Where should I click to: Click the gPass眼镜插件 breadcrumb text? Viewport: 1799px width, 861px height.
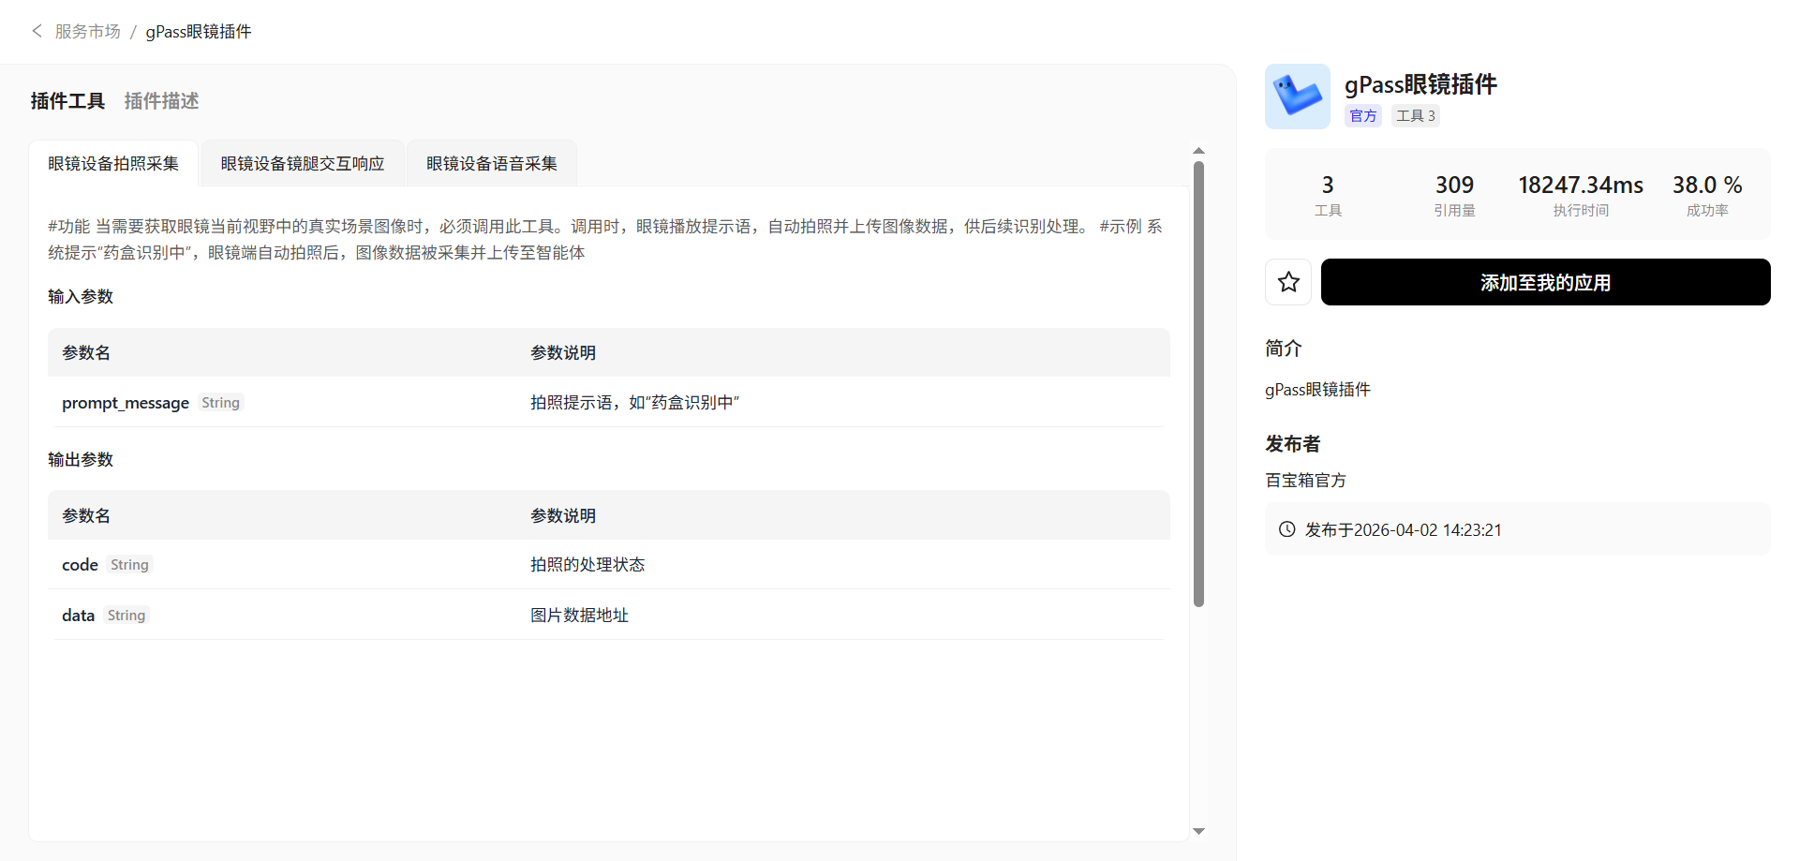coord(199,31)
